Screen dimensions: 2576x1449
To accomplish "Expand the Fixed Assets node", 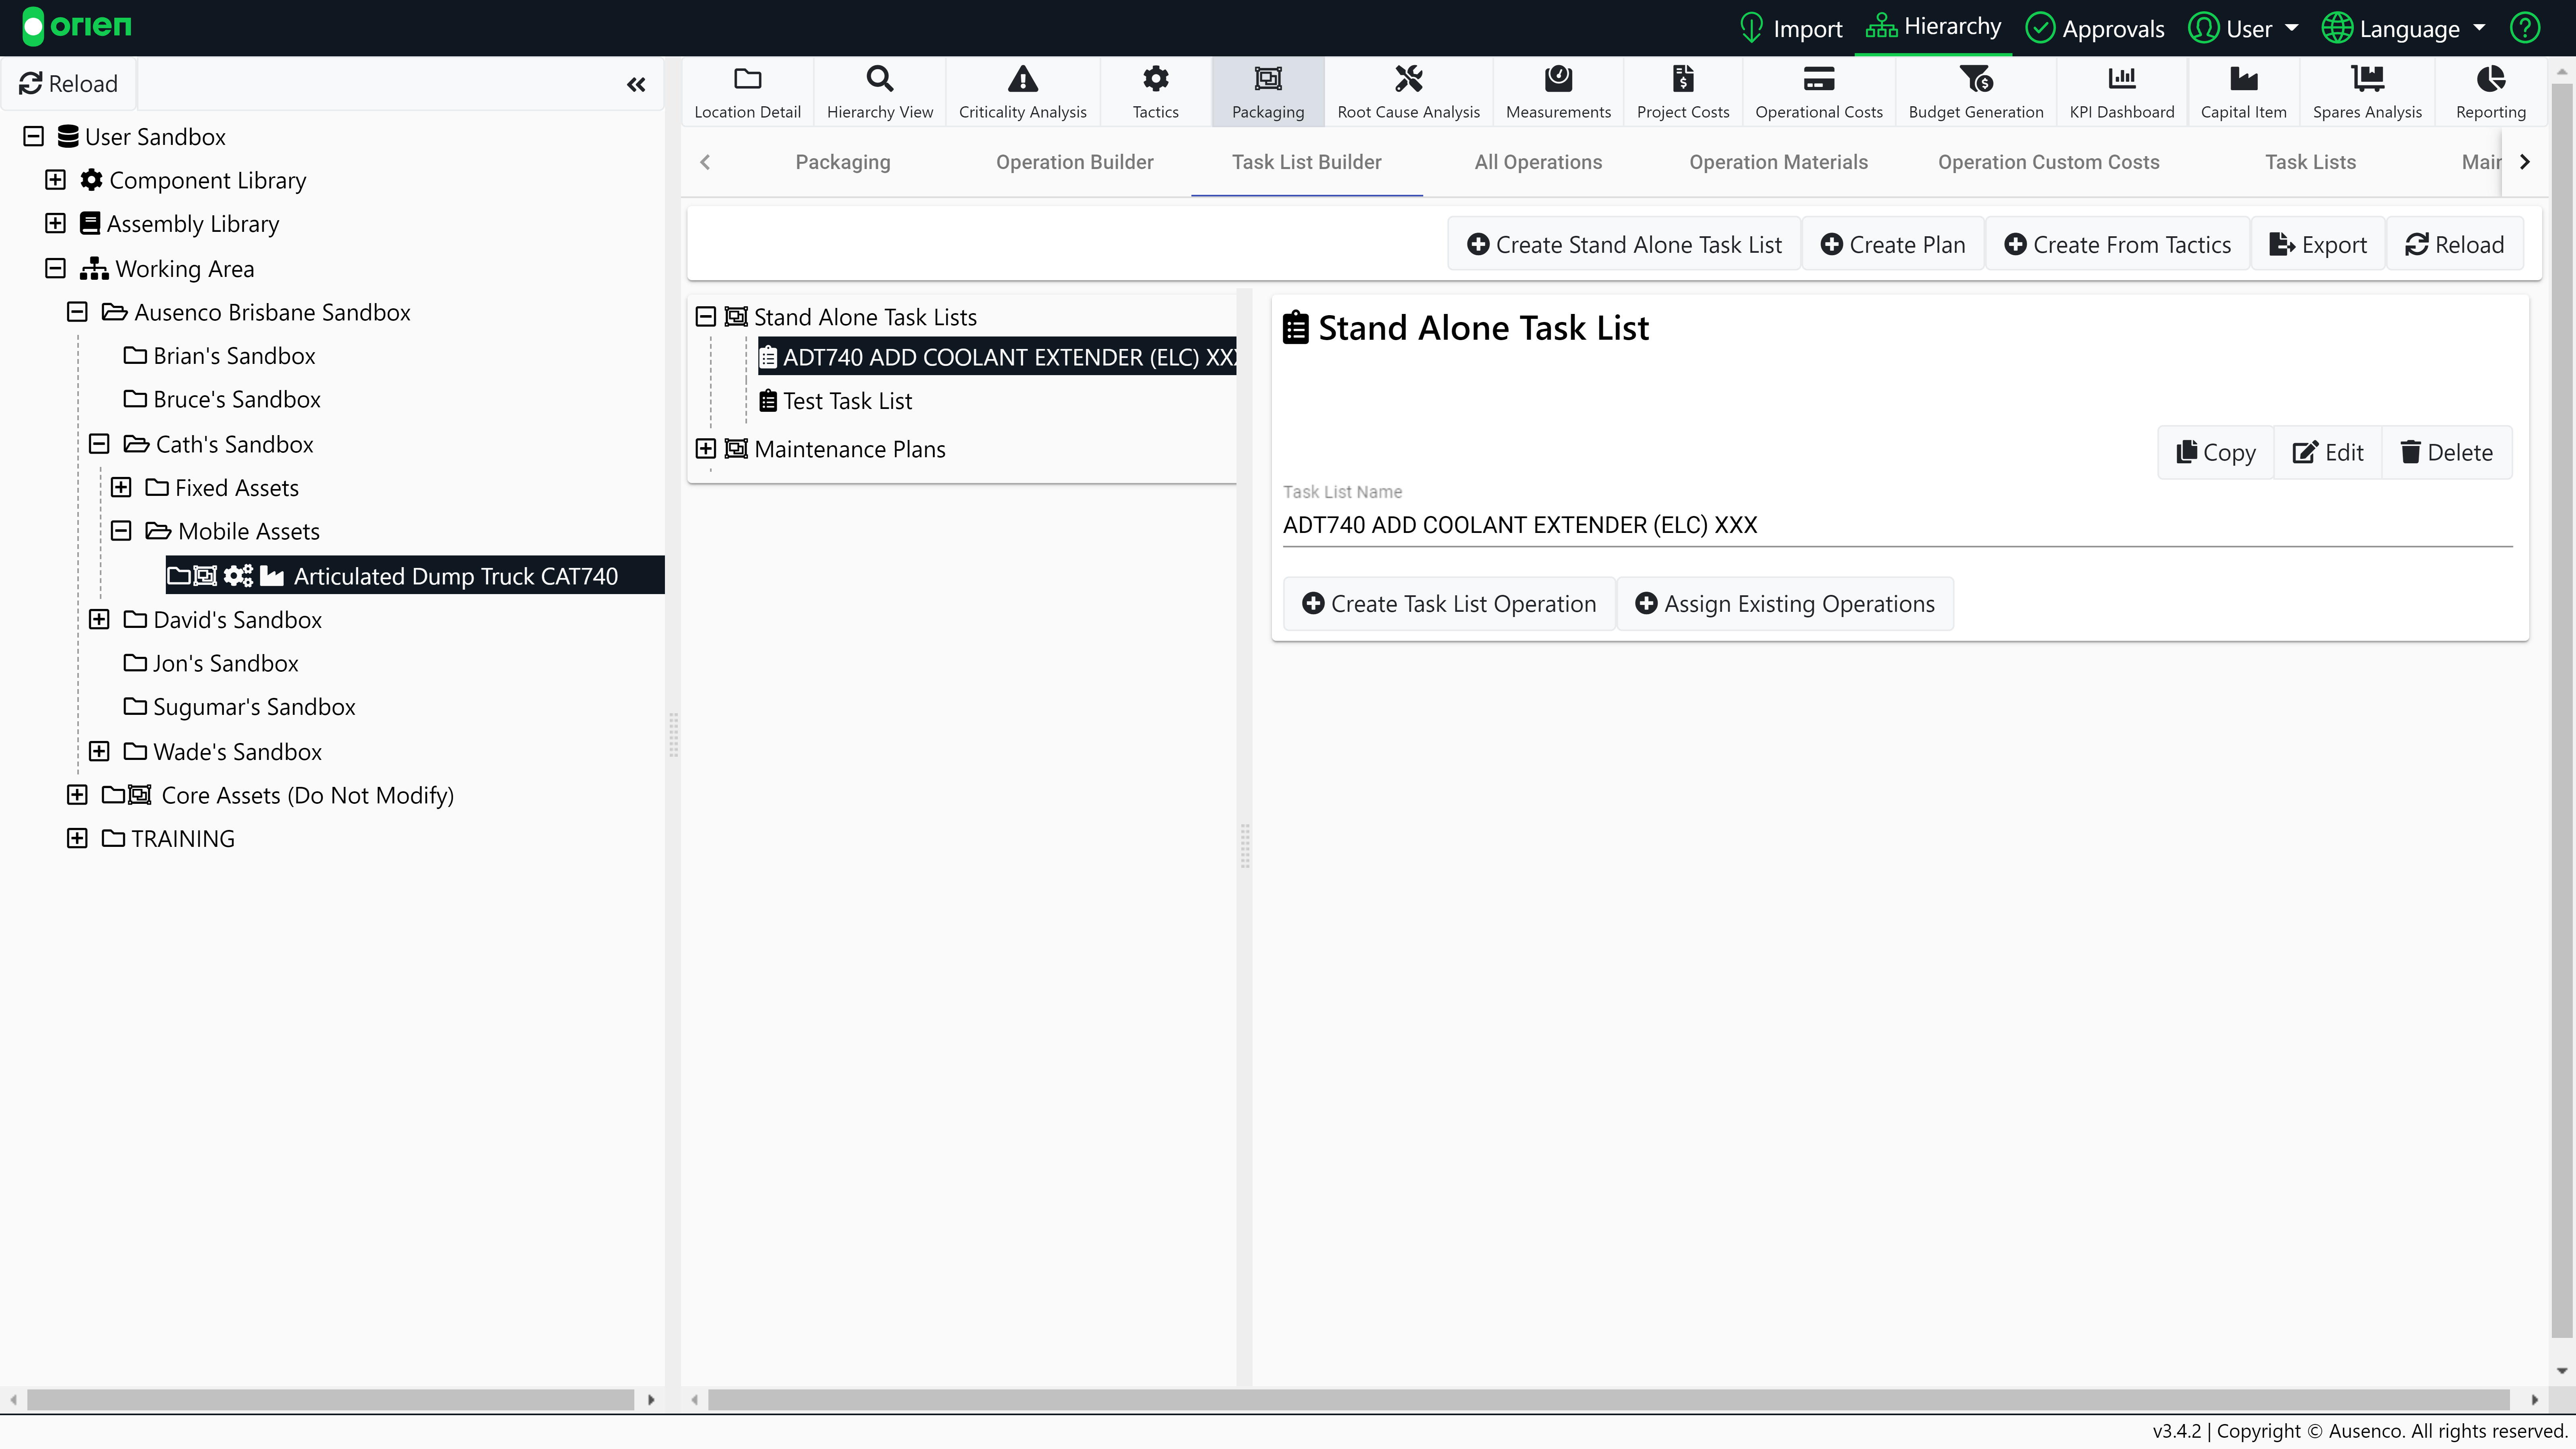I will tap(121, 487).
